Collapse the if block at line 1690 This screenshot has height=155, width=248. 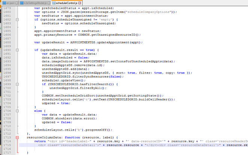coord(18,50)
